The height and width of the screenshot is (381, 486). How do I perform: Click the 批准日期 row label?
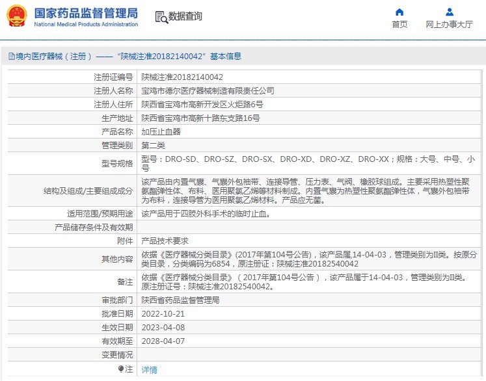click(x=118, y=314)
